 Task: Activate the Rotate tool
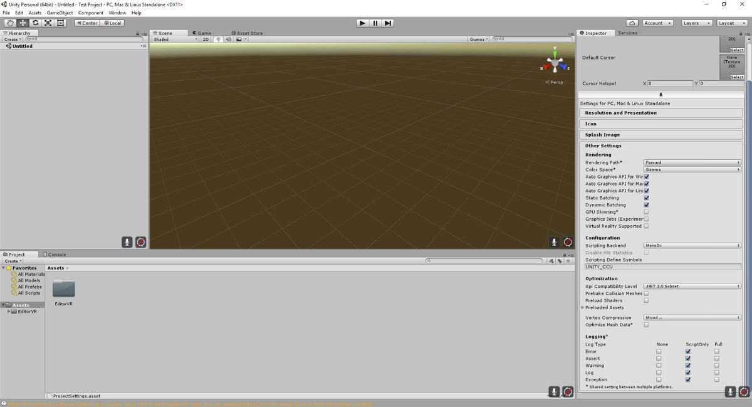[x=35, y=23]
